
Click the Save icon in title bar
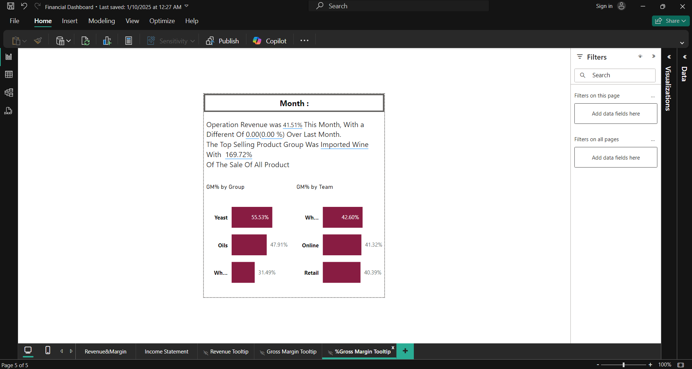point(11,6)
